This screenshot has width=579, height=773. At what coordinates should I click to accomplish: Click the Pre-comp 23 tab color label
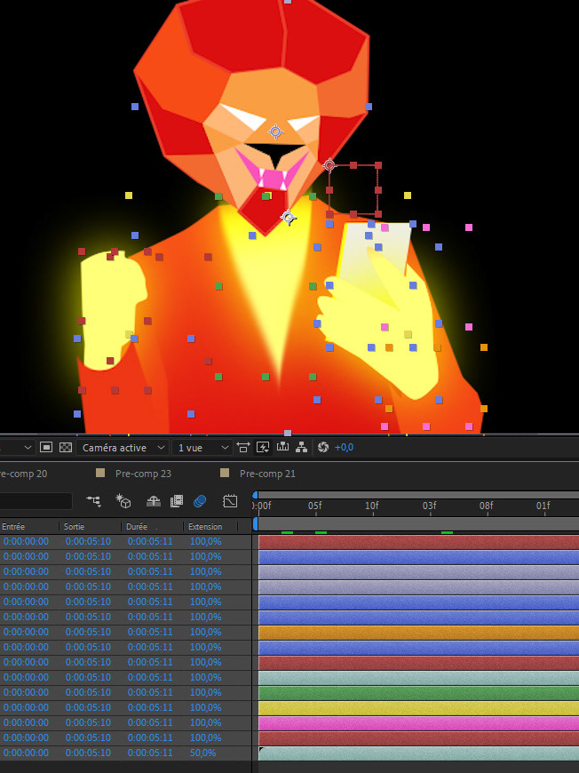click(x=100, y=474)
